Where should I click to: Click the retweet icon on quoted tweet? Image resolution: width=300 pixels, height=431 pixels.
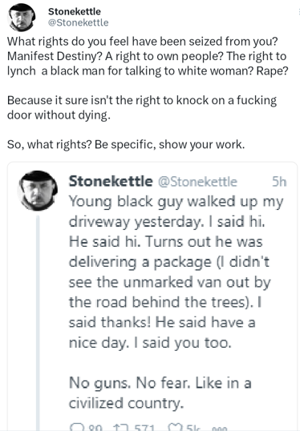point(120,428)
